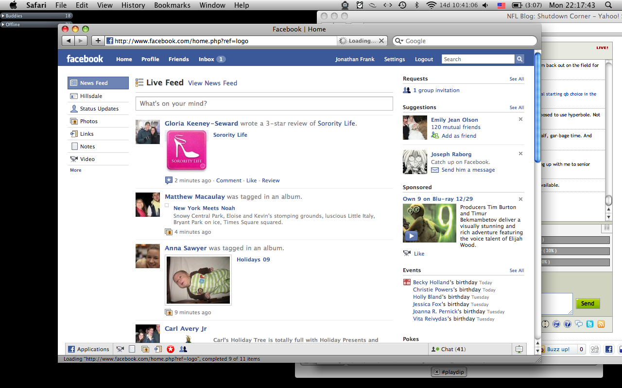This screenshot has height=388, width=622.
Task: Click the "What's on your mind?" box
Action: click(x=264, y=103)
